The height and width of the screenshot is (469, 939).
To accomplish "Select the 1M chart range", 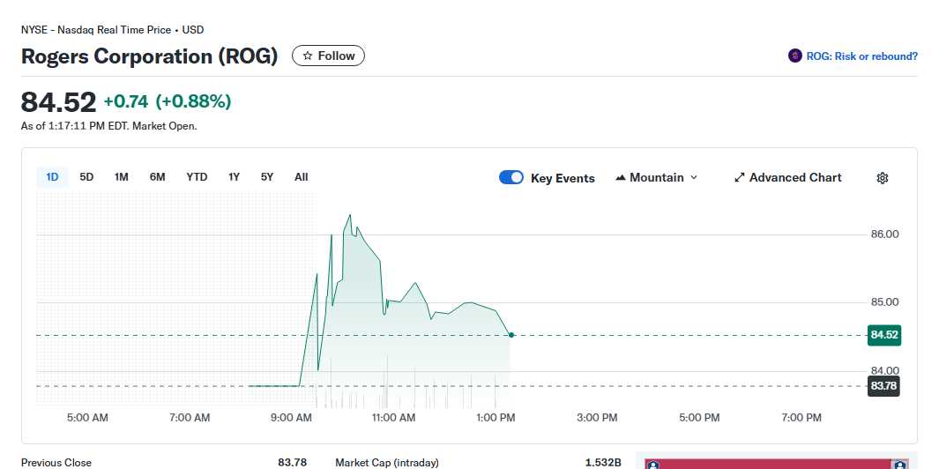I will coord(122,177).
